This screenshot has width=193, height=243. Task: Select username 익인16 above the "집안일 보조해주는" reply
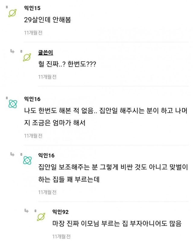[x=46, y=155]
